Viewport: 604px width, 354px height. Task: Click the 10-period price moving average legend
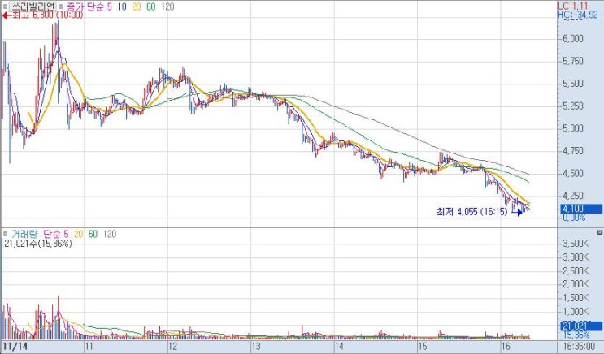click(x=122, y=6)
